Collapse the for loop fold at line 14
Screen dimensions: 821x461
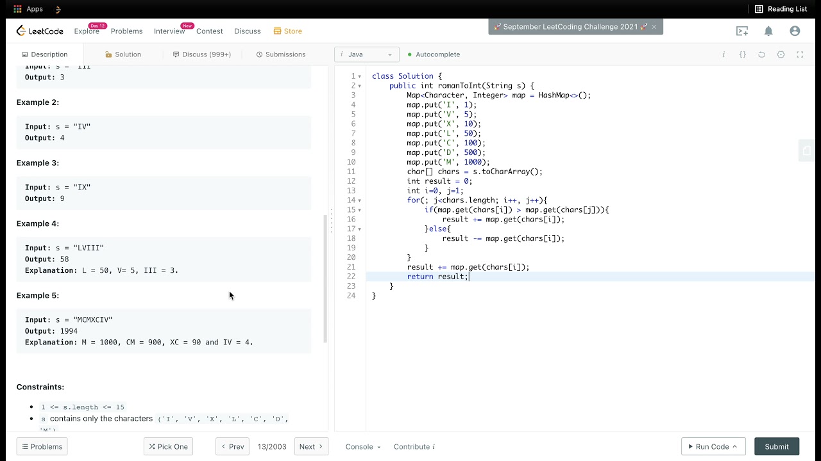coord(360,200)
